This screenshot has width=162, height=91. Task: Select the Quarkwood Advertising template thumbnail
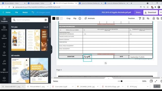pos(20,71)
